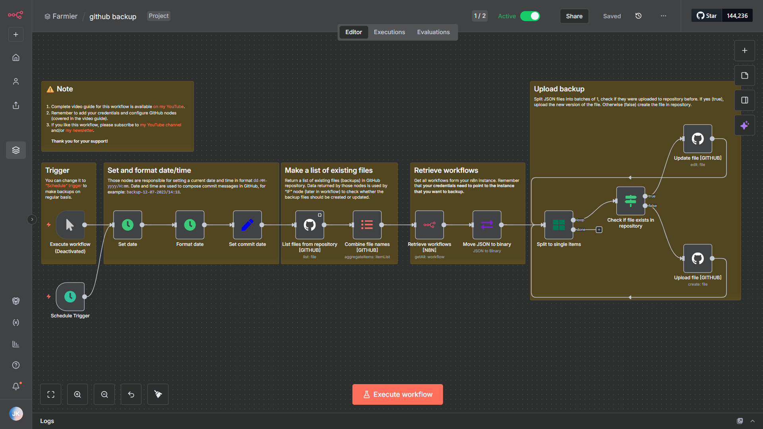Open the Update file GITHUB node
The width and height of the screenshot is (763, 429).
click(x=697, y=139)
